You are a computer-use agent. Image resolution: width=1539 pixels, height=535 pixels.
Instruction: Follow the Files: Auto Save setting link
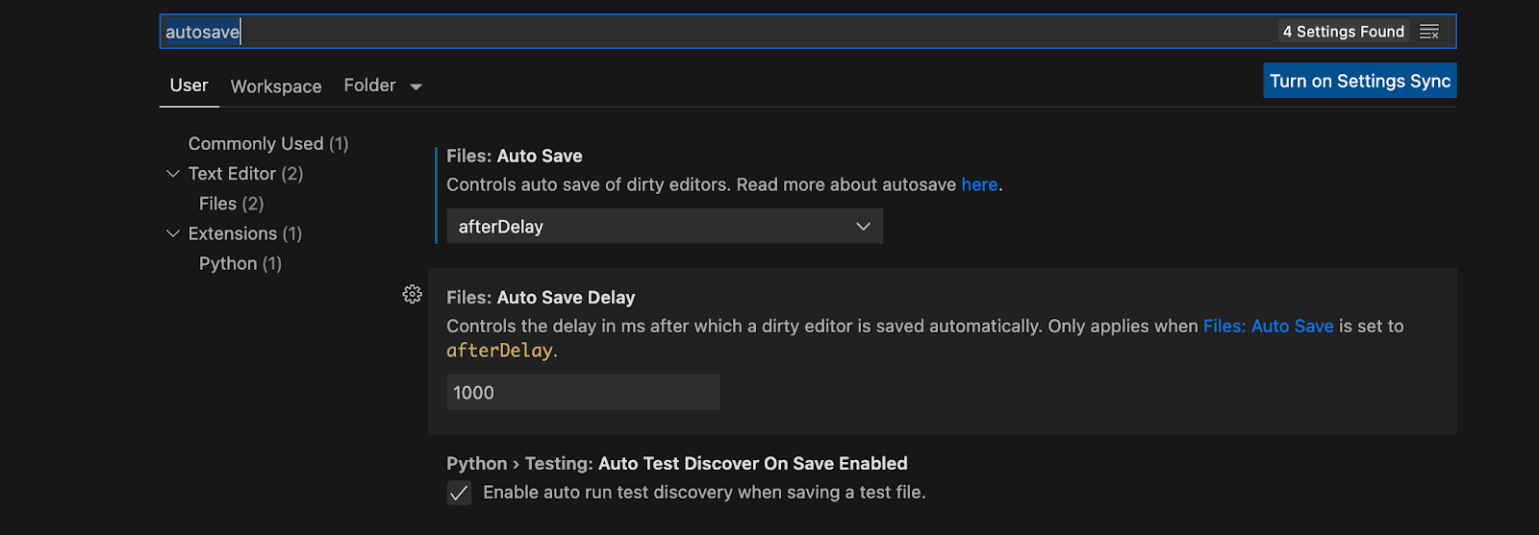tap(1268, 326)
